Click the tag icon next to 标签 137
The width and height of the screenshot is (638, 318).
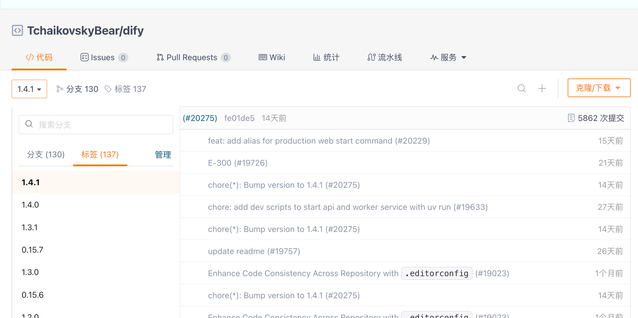click(x=108, y=89)
